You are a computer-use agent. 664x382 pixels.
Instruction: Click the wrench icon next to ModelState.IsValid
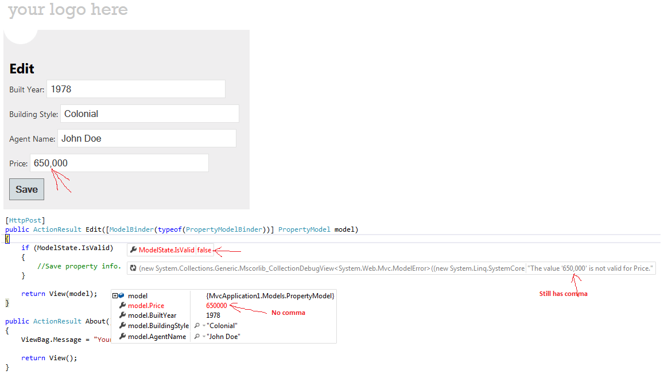(133, 250)
